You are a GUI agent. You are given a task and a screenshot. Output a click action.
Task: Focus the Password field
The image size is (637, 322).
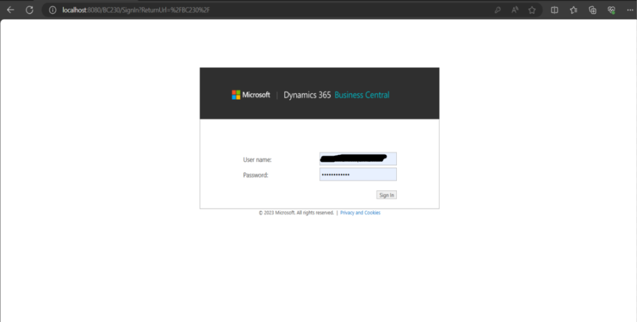pyautogui.click(x=358, y=174)
